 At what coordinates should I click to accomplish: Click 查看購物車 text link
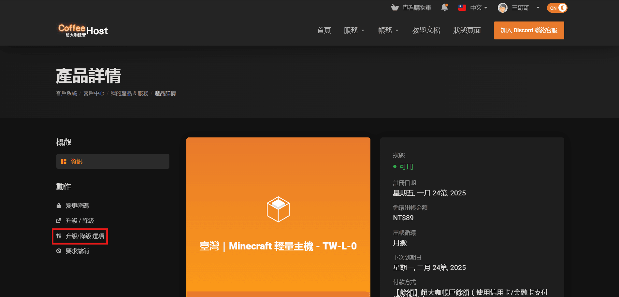(x=417, y=7)
